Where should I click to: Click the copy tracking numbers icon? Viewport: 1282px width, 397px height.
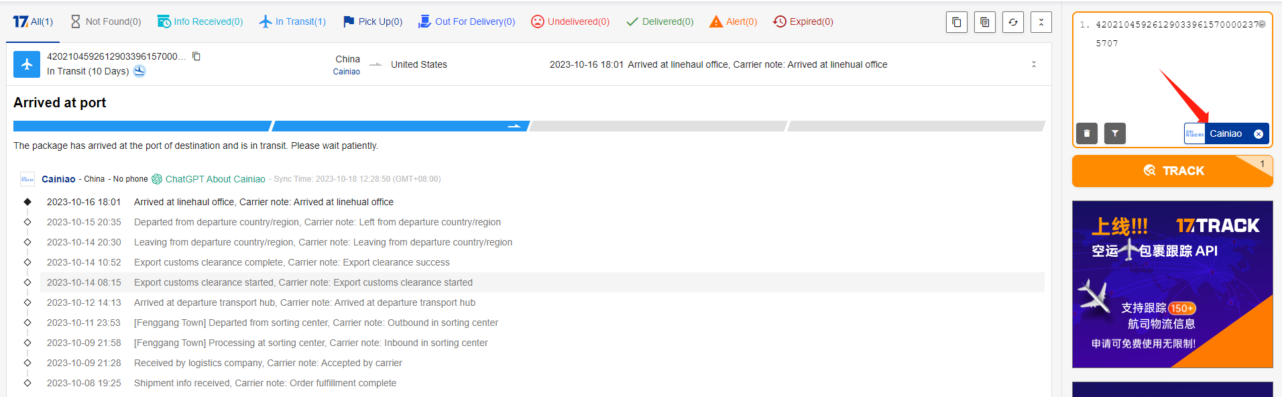coord(957,22)
